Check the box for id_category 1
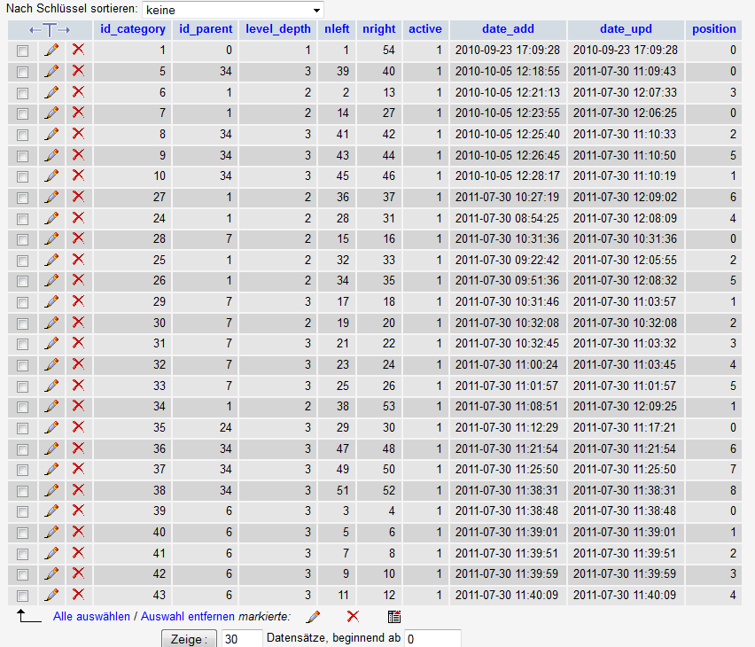The width and height of the screenshot is (755, 647). pos(23,51)
